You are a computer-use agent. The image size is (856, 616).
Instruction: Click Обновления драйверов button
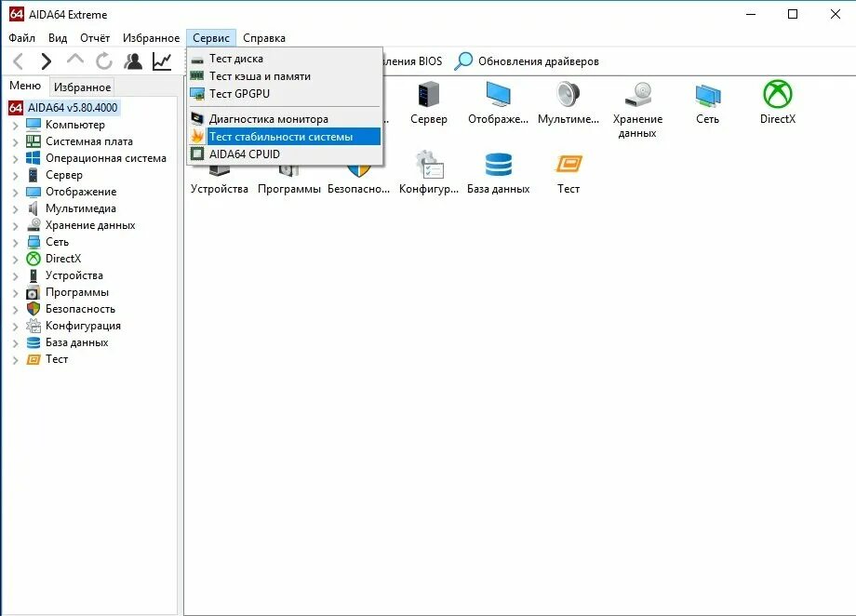point(527,61)
